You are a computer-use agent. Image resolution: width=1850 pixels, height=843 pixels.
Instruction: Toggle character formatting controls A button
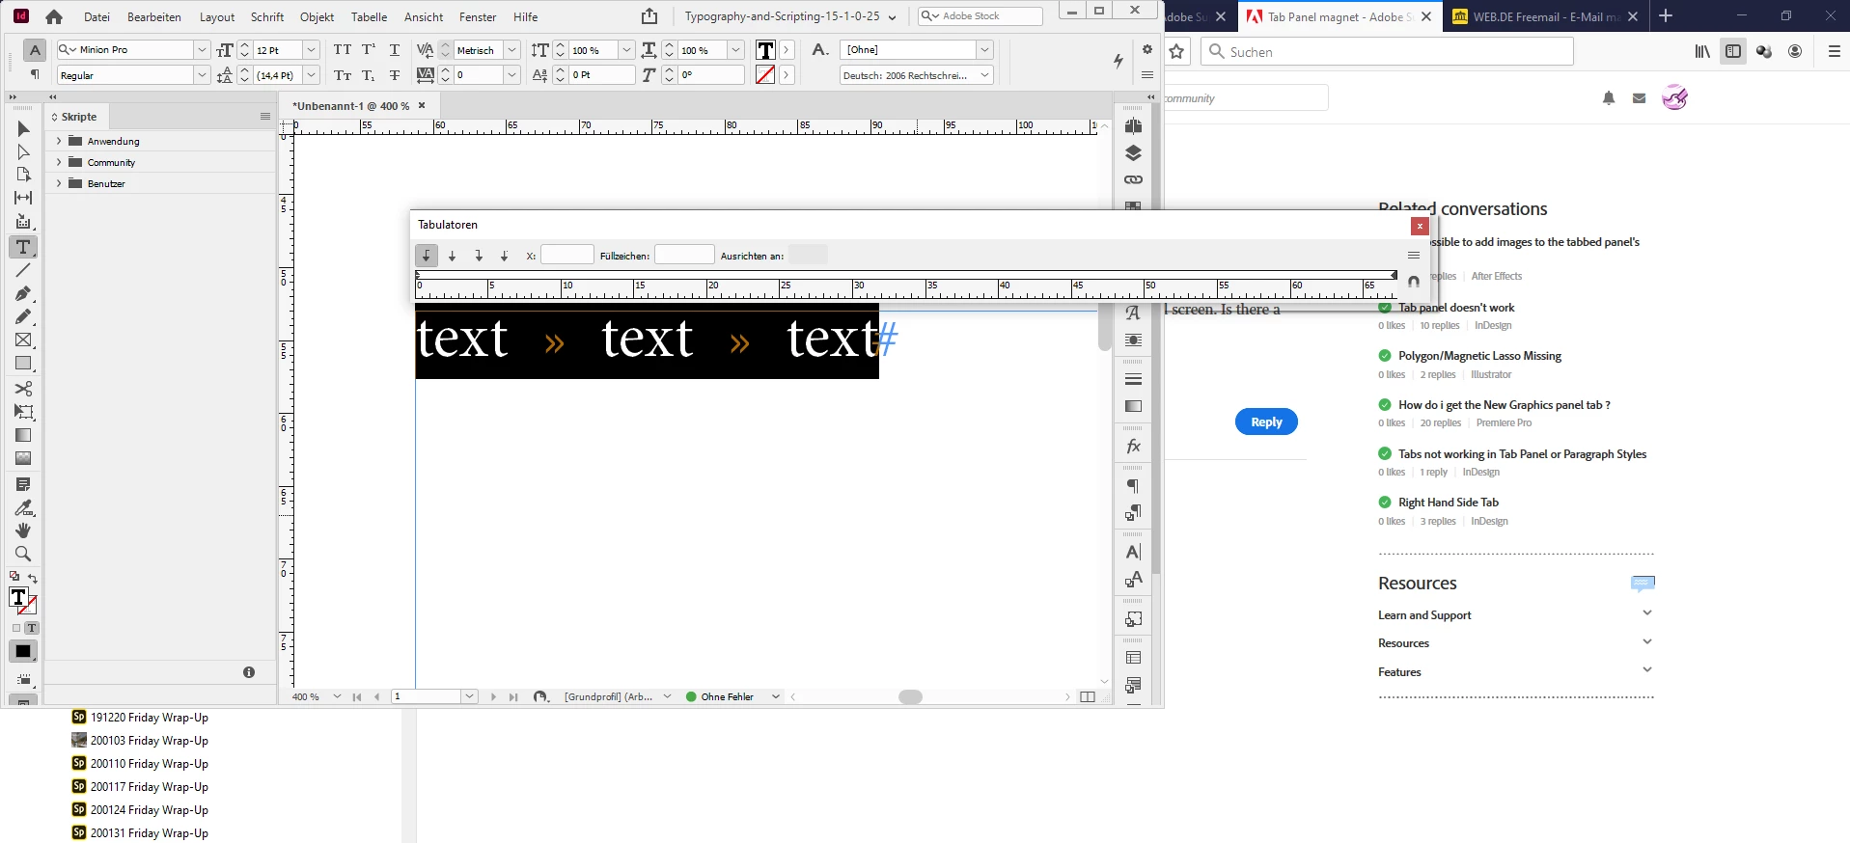click(x=35, y=50)
